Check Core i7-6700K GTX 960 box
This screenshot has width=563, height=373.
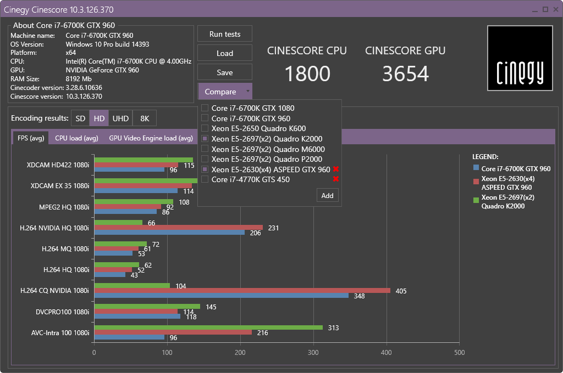coord(205,118)
